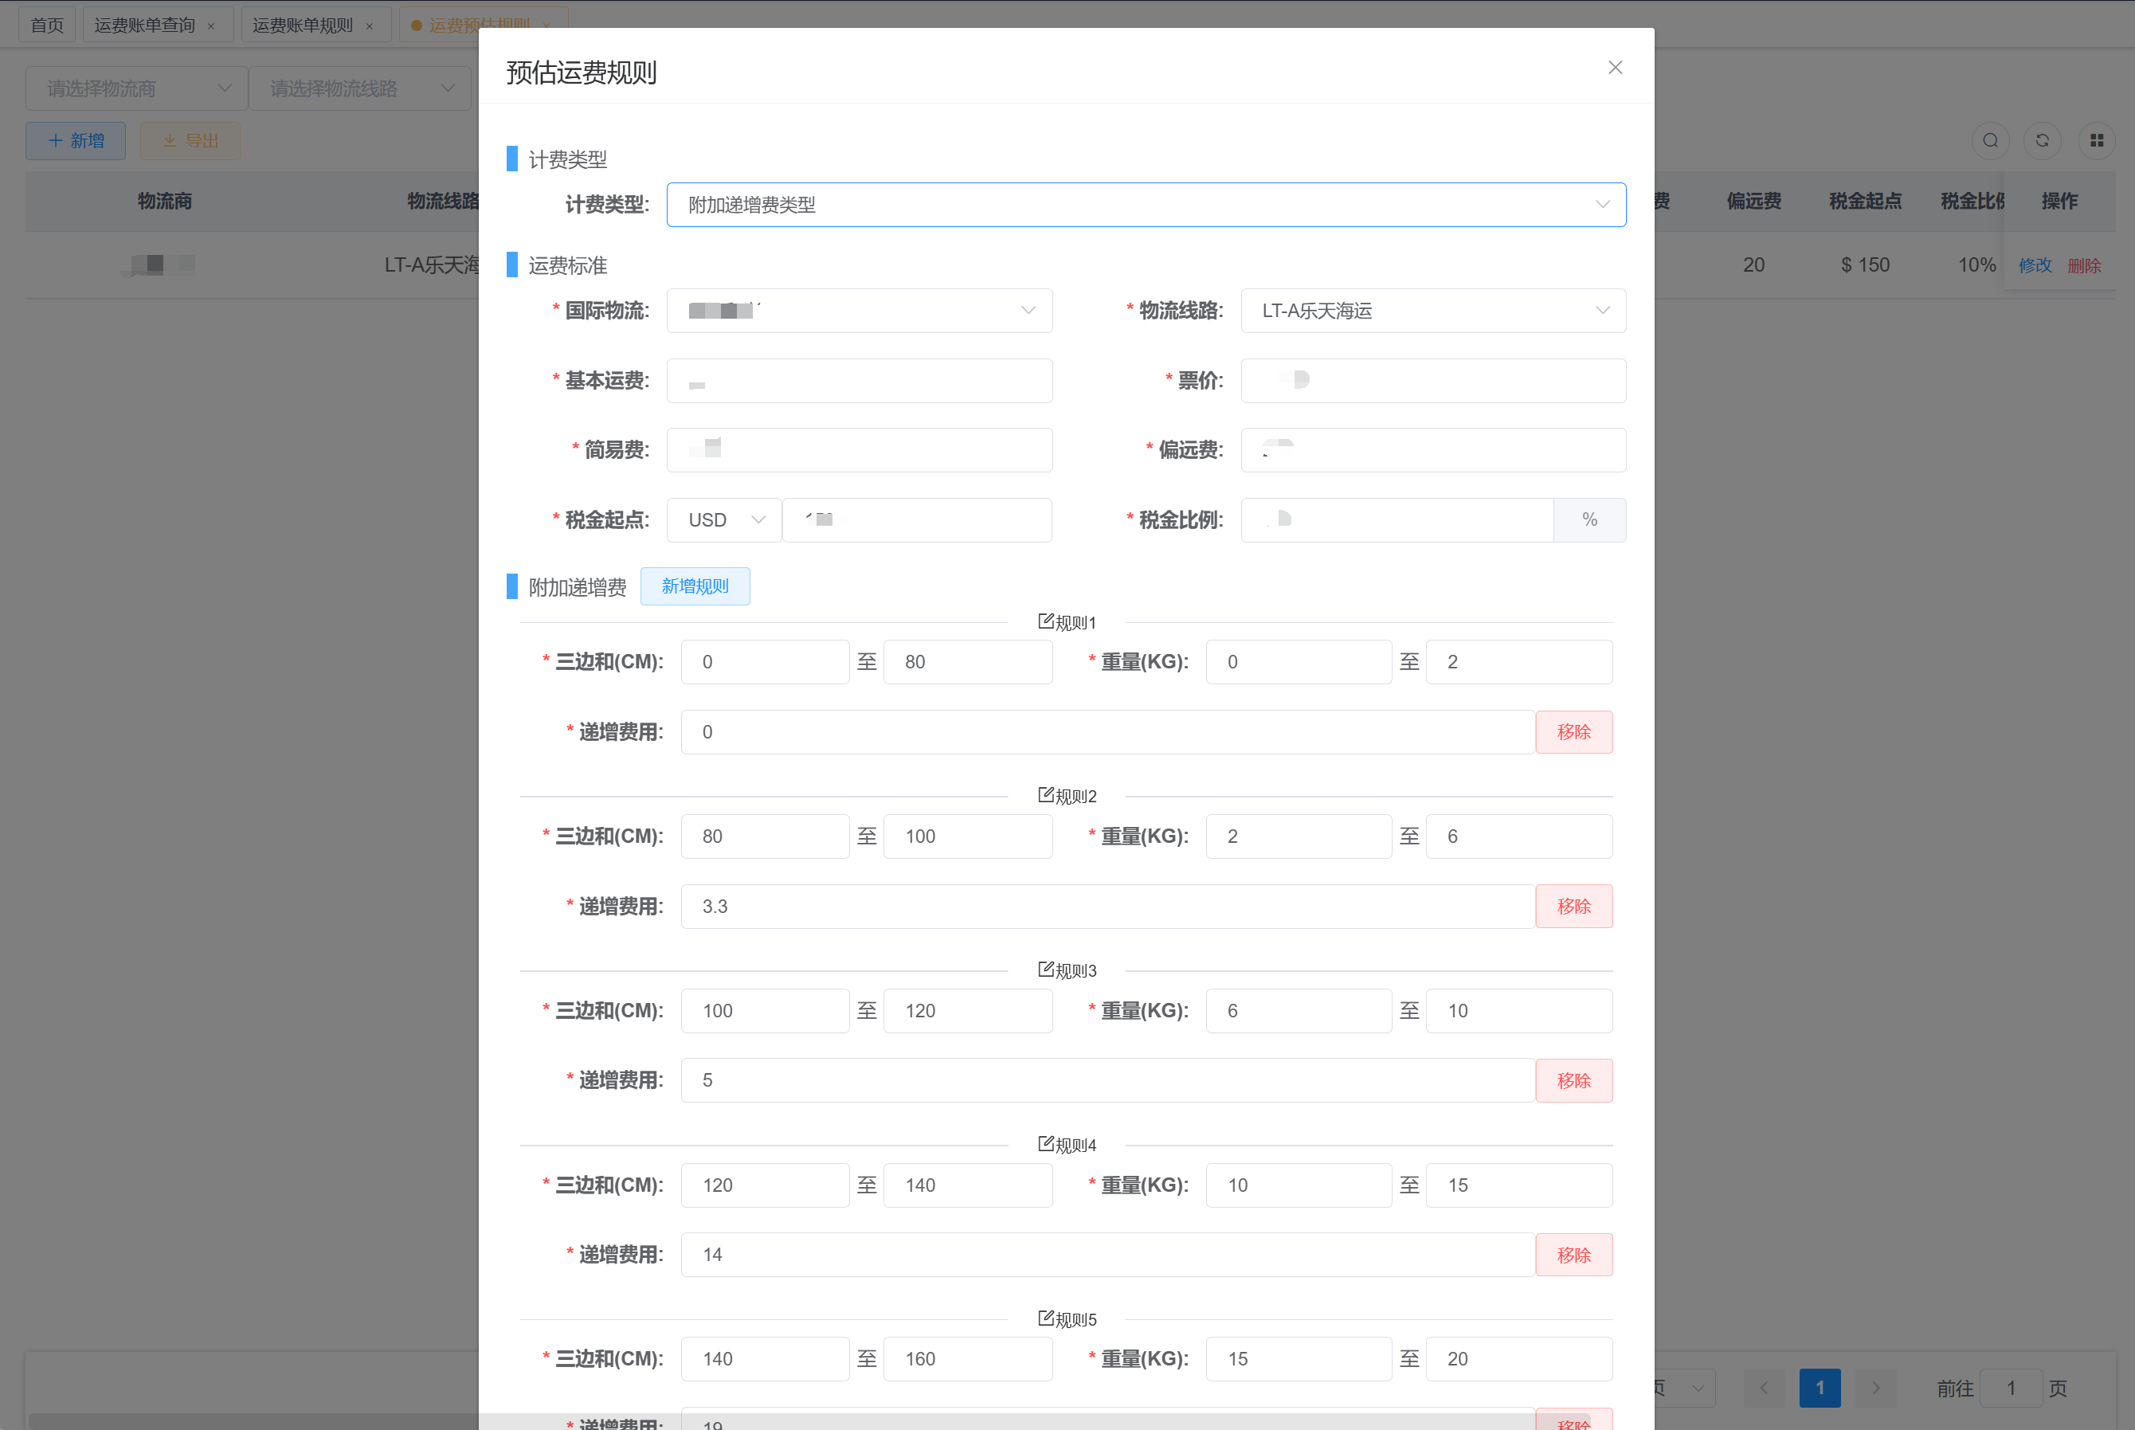The width and height of the screenshot is (2135, 1430).
Task: Close the 预估运费规则 dialog with X
Action: coord(1614,68)
